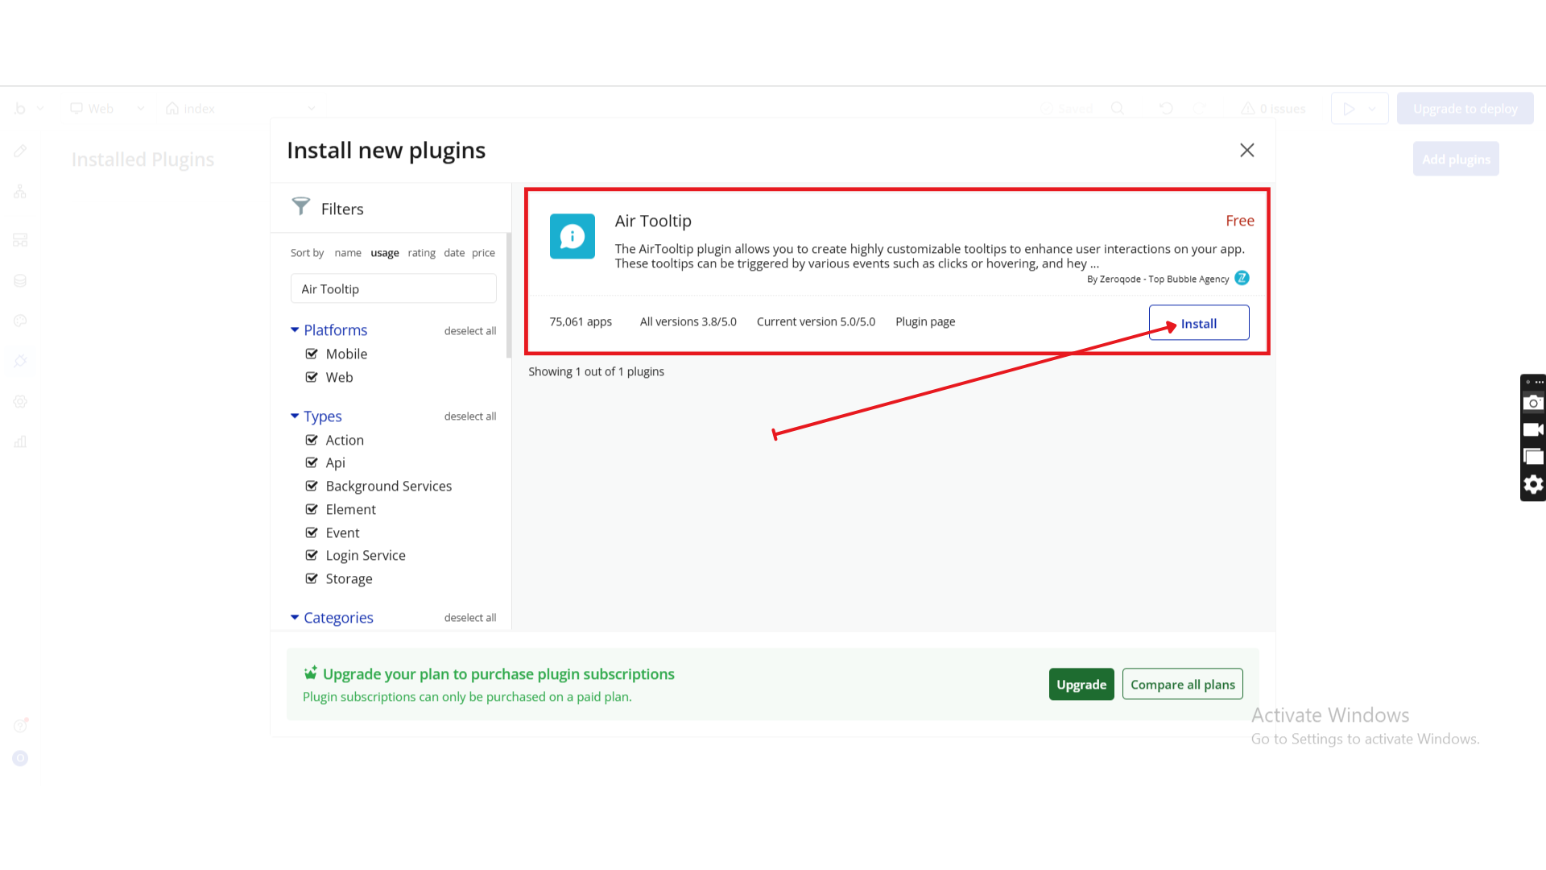
Task: Collapse the Types filter section
Action: click(295, 416)
